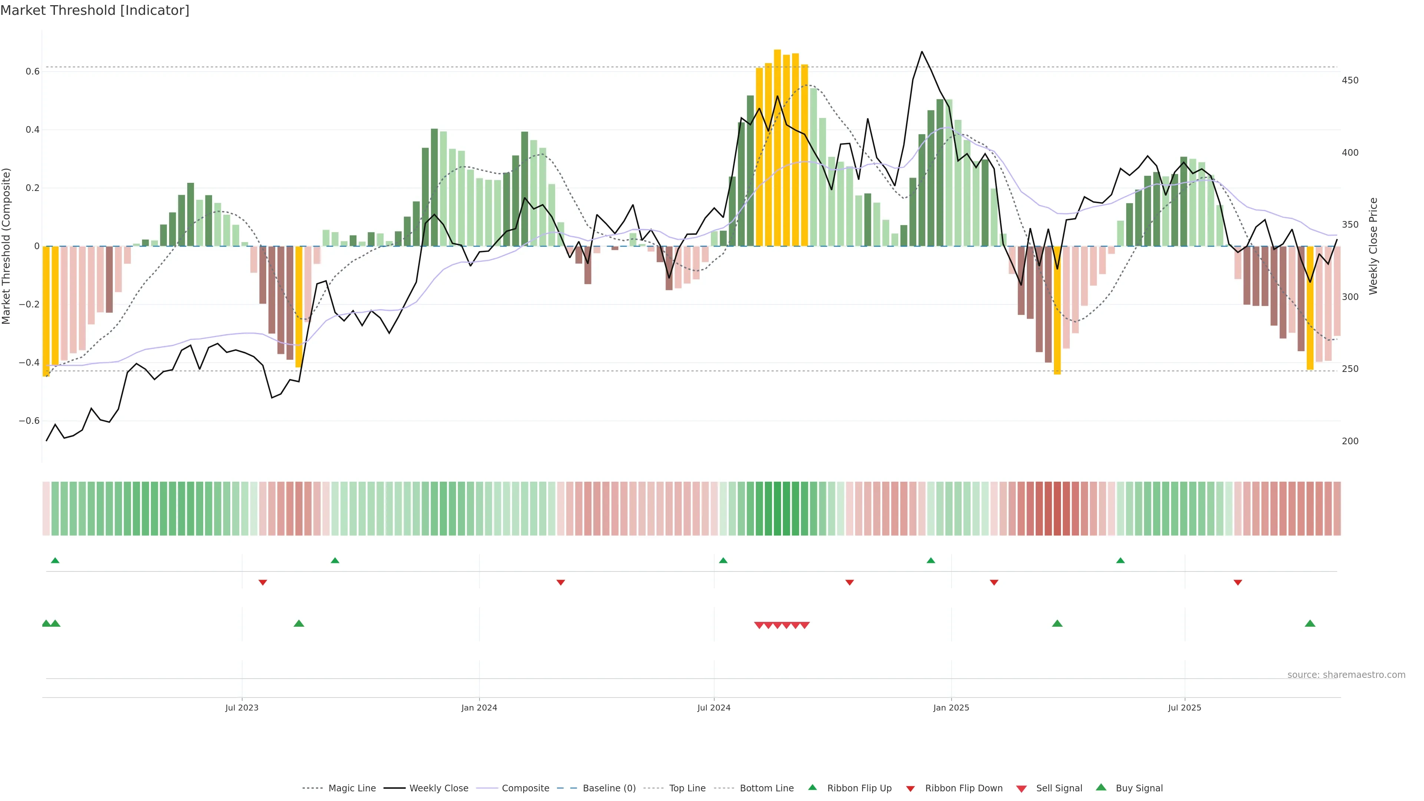Image resolution: width=1424 pixels, height=801 pixels.
Task: Click the Top Line legend entry
Action: click(x=687, y=788)
